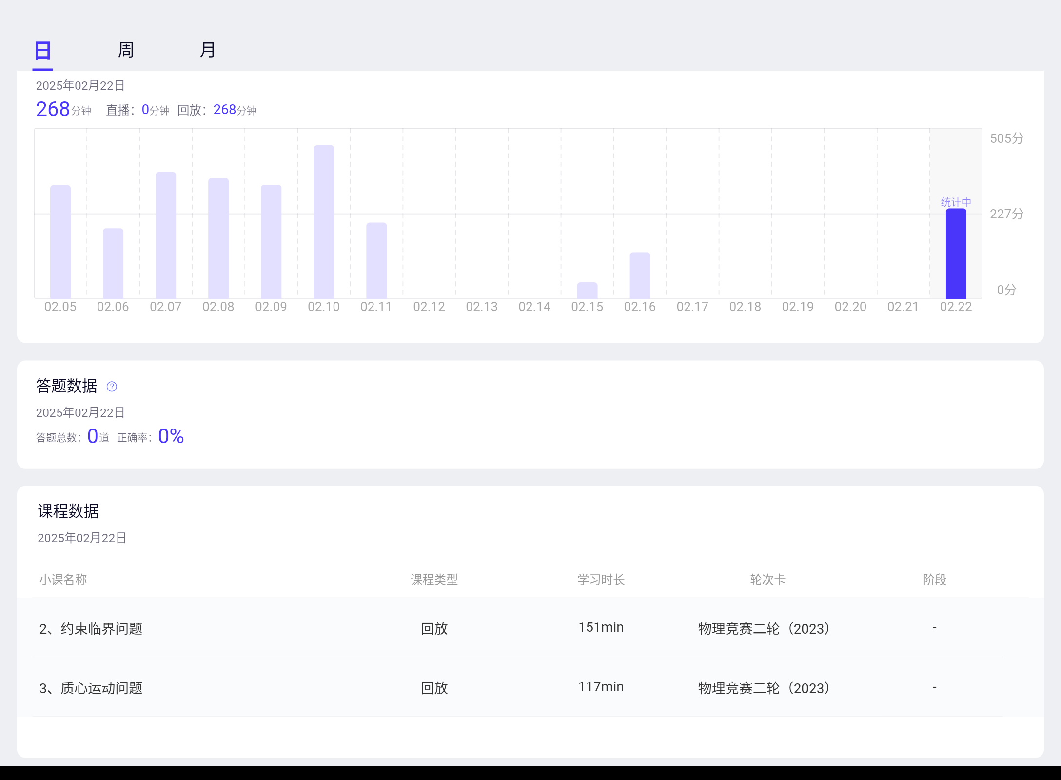Viewport: 1061px width, 780px height.
Task: Click the 117min duration cell
Action: pyautogui.click(x=601, y=687)
